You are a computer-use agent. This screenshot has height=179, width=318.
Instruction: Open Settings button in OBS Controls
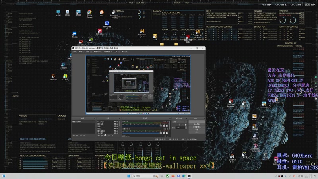point(196,130)
